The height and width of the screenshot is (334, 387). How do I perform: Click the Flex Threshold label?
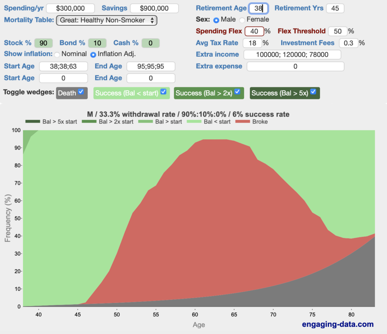point(302,31)
